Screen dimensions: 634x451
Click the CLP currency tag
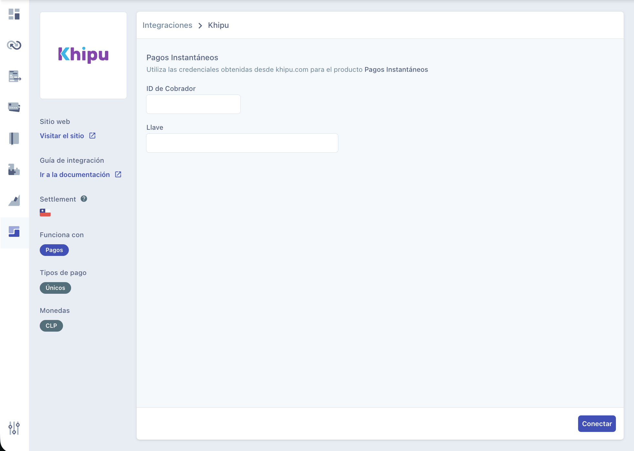[51, 326]
